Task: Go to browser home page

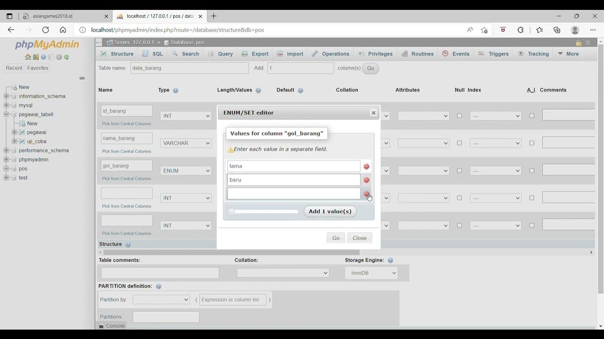Action: [x=63, y=30]
